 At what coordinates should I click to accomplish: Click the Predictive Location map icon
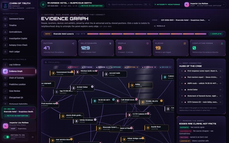tap(5, 84)
